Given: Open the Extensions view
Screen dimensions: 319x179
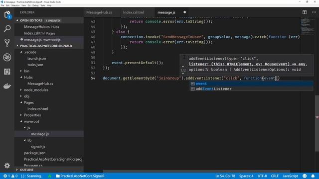Looking at the screenshot, I should point(7,72).
